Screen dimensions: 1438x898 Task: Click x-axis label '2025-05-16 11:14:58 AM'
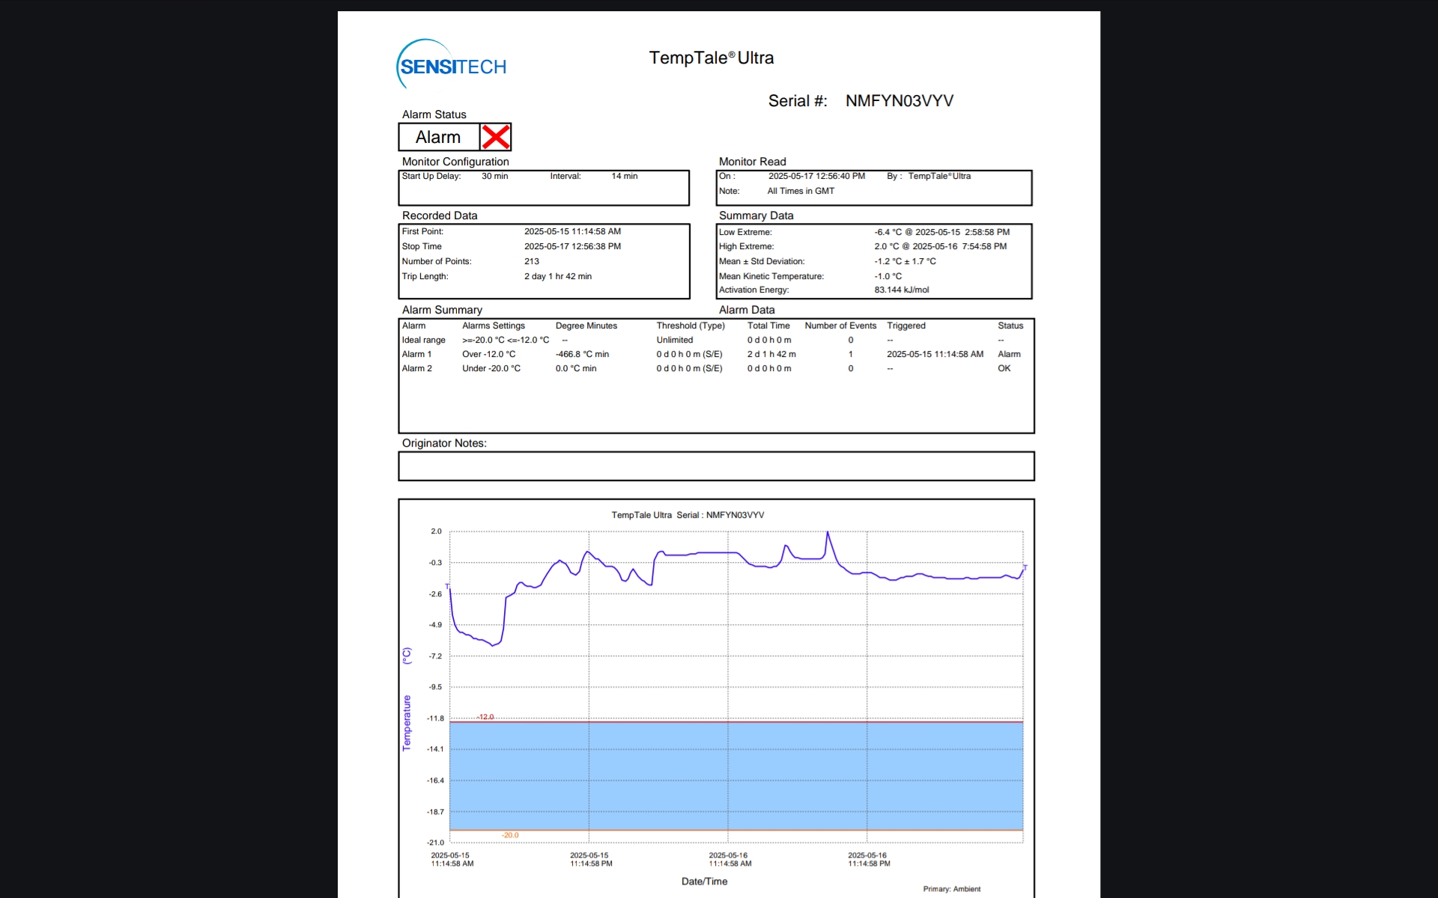click(x=729, y=859)
